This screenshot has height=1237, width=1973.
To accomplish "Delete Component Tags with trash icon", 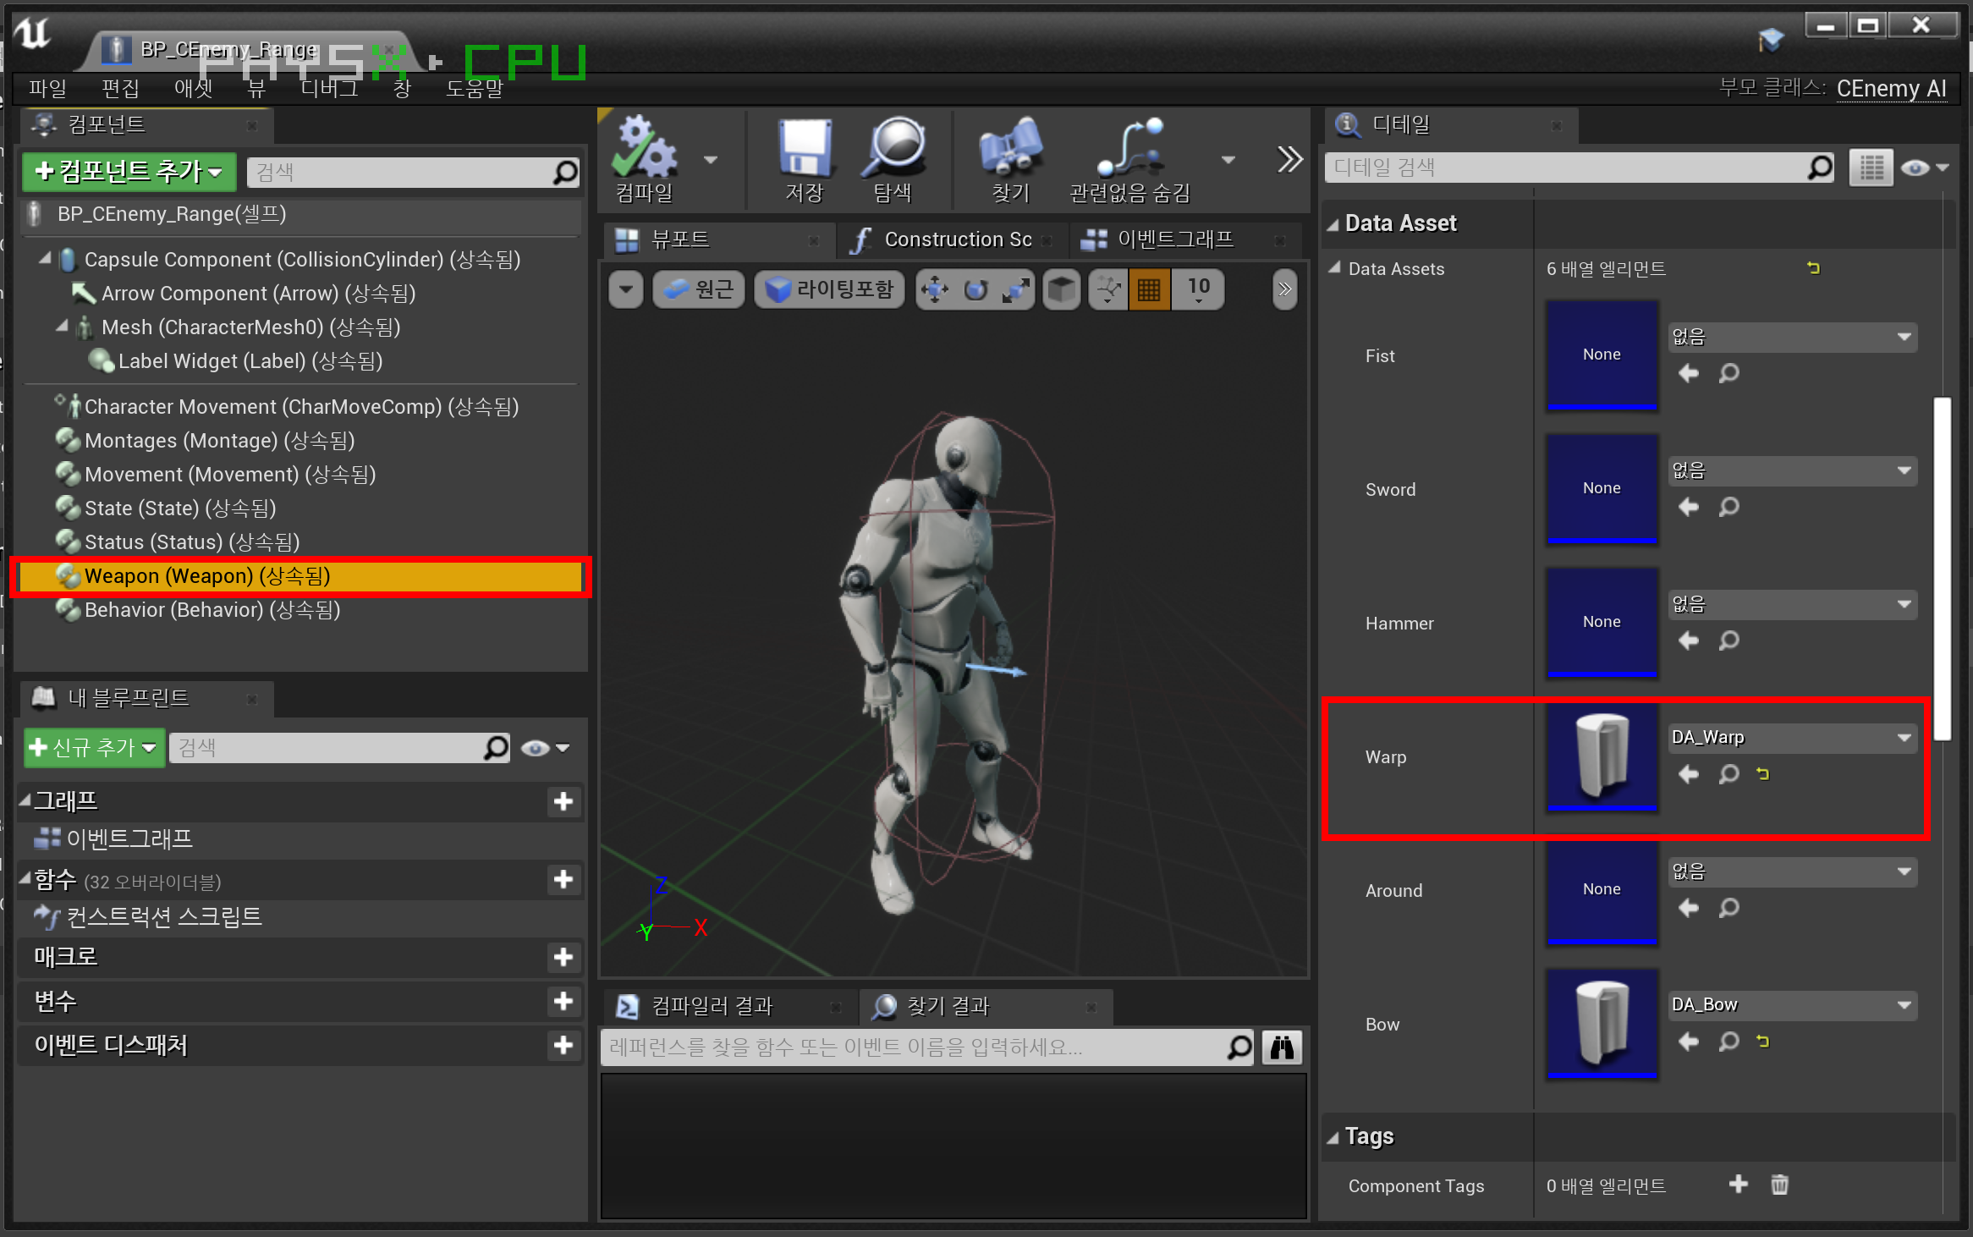I will coord(1779,1185).
